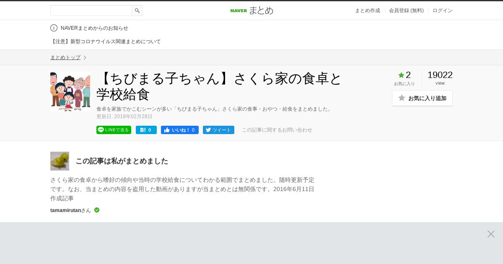
Task: Go to まとめトップ breadcrumb
Action: point(65,57)
